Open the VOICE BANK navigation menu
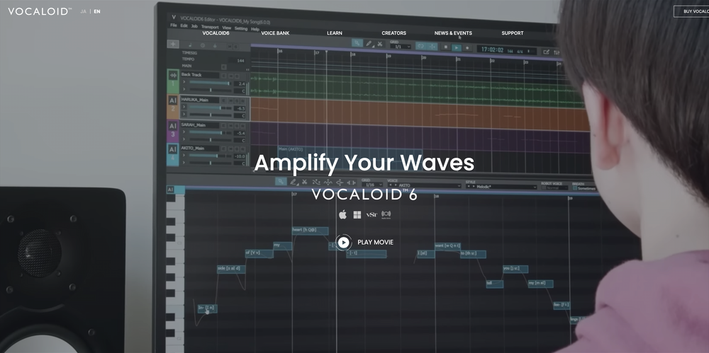Screen dimensions: 709x353 coord(275,33)
